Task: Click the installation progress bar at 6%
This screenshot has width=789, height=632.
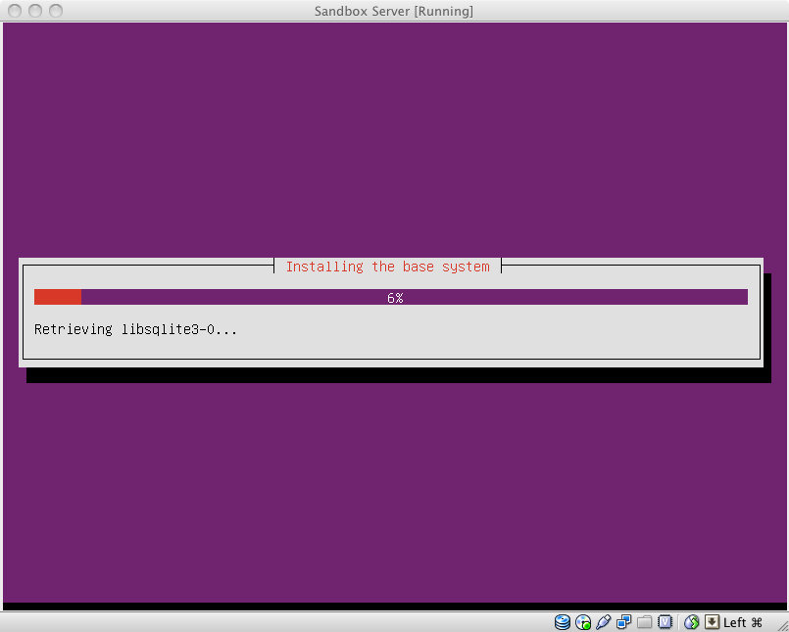Action: pos(391,297)
